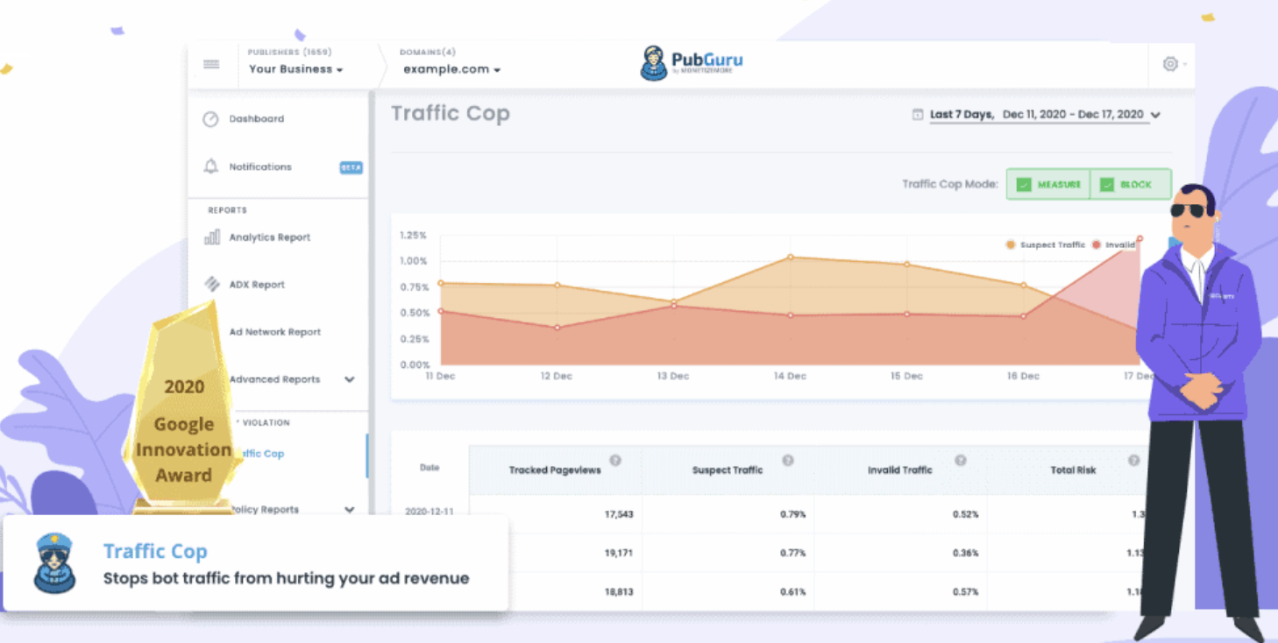Viewport: 1278px width, 643px height.
Task: Toggle the MEASURE mode checkbox
Action: coord(1023,184)
